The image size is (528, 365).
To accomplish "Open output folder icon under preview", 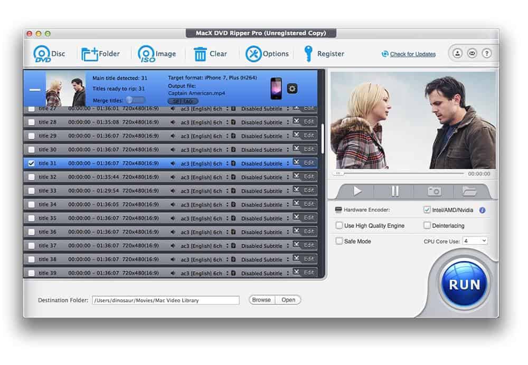I will tap(469, 191).
